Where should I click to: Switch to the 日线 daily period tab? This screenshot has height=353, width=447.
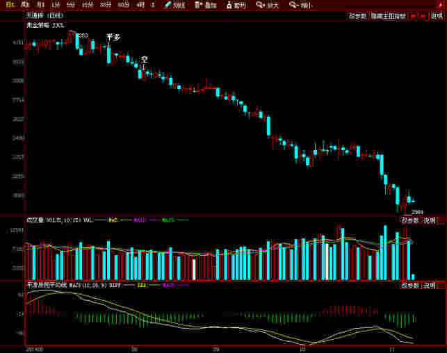pyautogui.click(x=10, y=5)
